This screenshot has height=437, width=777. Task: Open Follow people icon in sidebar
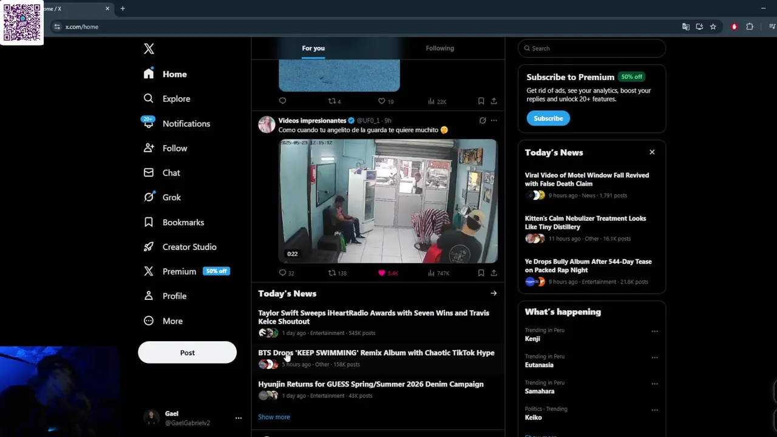pos(149,148)
